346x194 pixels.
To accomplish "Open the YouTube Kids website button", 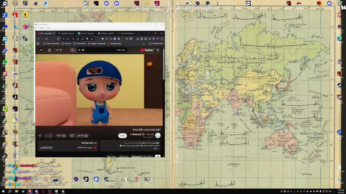I will click(x=46, y=148).
